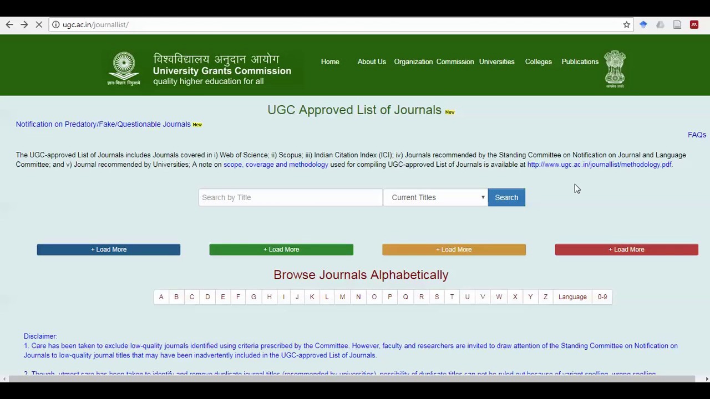The height and width of the screenshot is (399, 710).
Task: Browse journals starting with W
Action: pyautogui.click(x=499, y=297)
